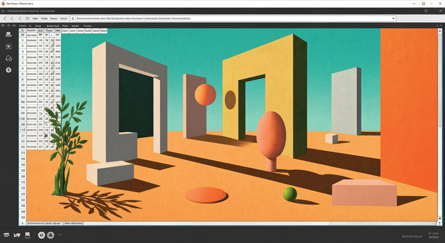Expand the upward chevron in bottom taskbar
Image resolution: width=445 pixels, height=243 pixels.
point(60,235)
